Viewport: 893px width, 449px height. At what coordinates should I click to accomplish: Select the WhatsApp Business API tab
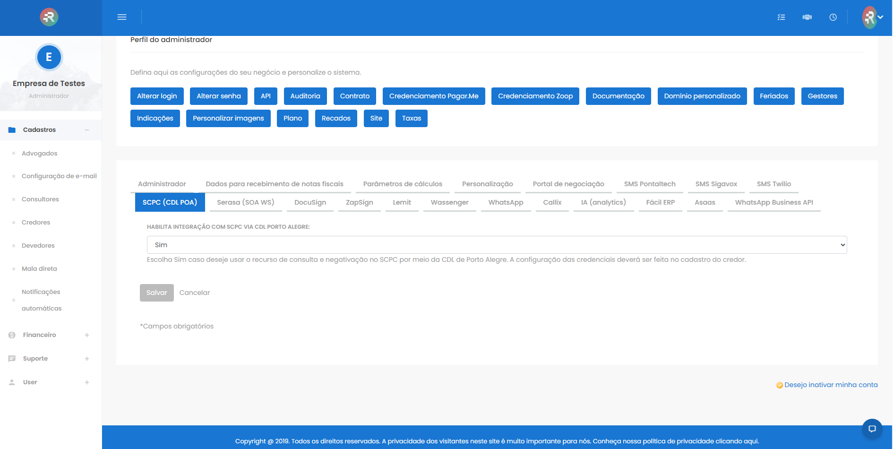(x=773, y=202)
